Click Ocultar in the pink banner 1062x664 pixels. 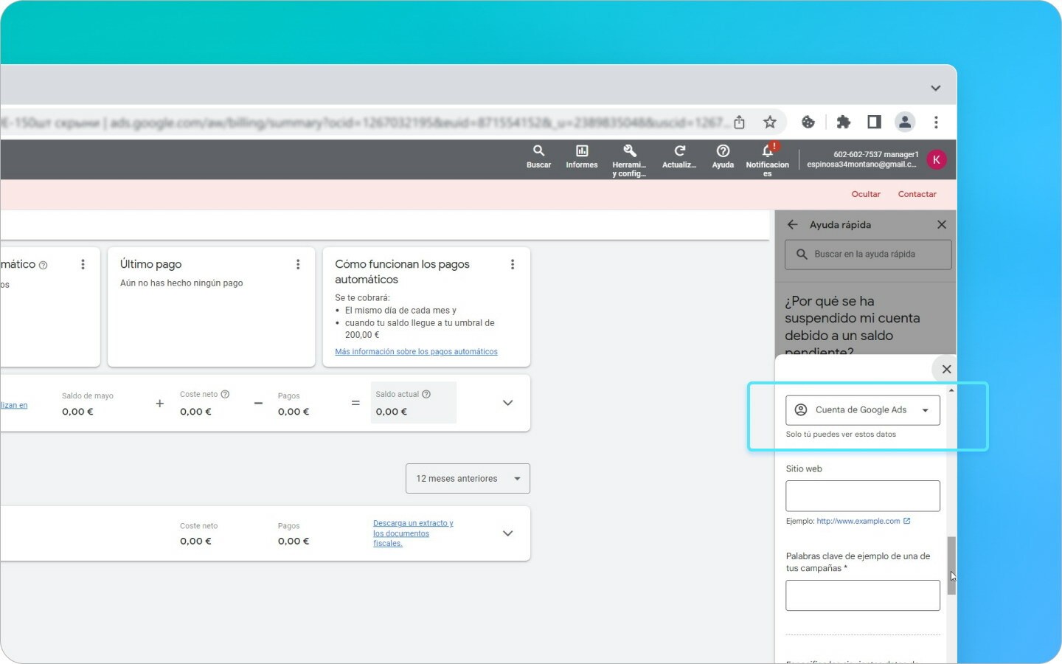[866, 194]
